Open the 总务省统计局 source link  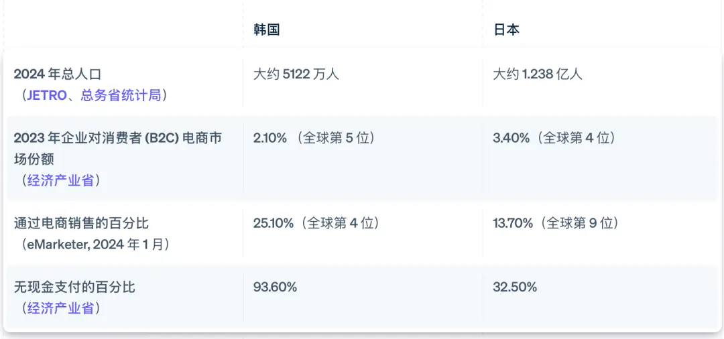(x=121, y=95)
